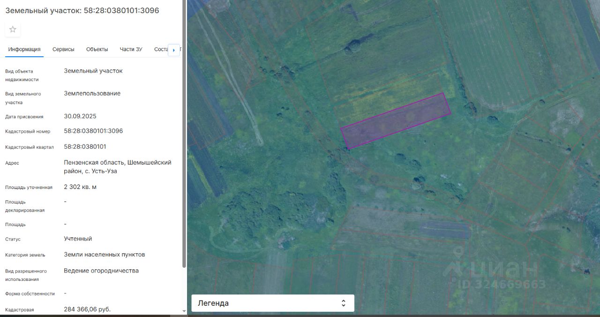Image resolution: width=600 pixels, height=317 pixels.
Task: Select cadastral quarter value 58:28:0380101
Action: (x=85, y=146)
